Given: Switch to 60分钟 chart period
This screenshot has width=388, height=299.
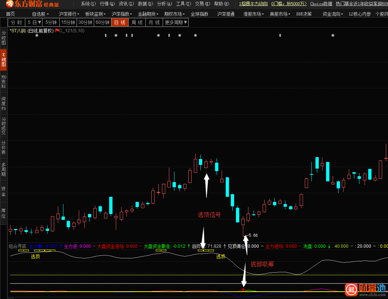Looking at the screenshot, I should [x=102, y=22].
